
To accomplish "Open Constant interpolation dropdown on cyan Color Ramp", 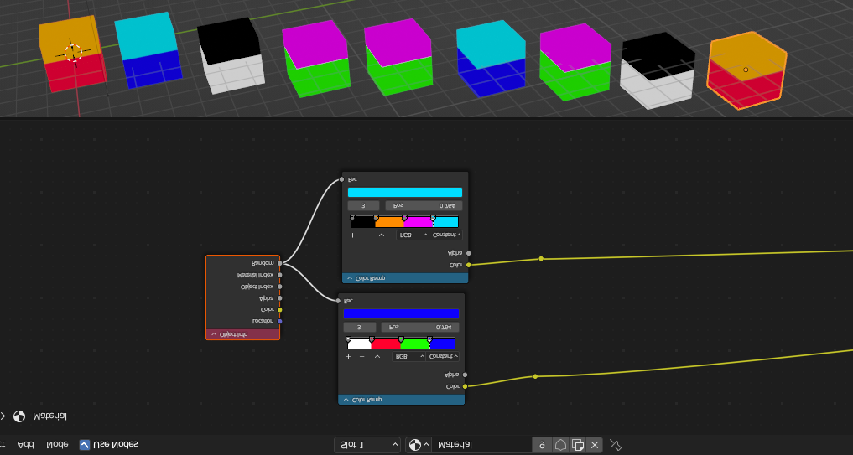I will click(x=445, y=235).
